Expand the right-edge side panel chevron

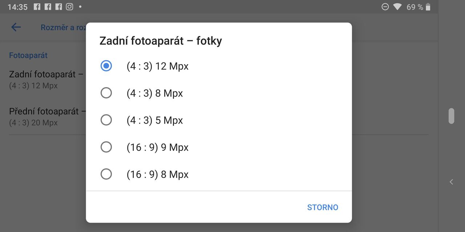[x=451, y=182]
